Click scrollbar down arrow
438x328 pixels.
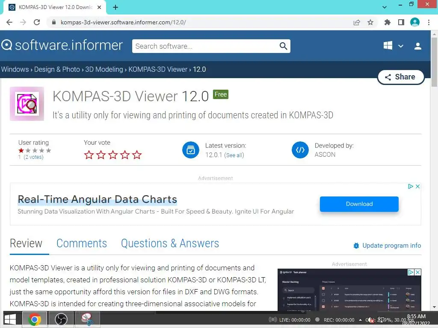[434, 307]
